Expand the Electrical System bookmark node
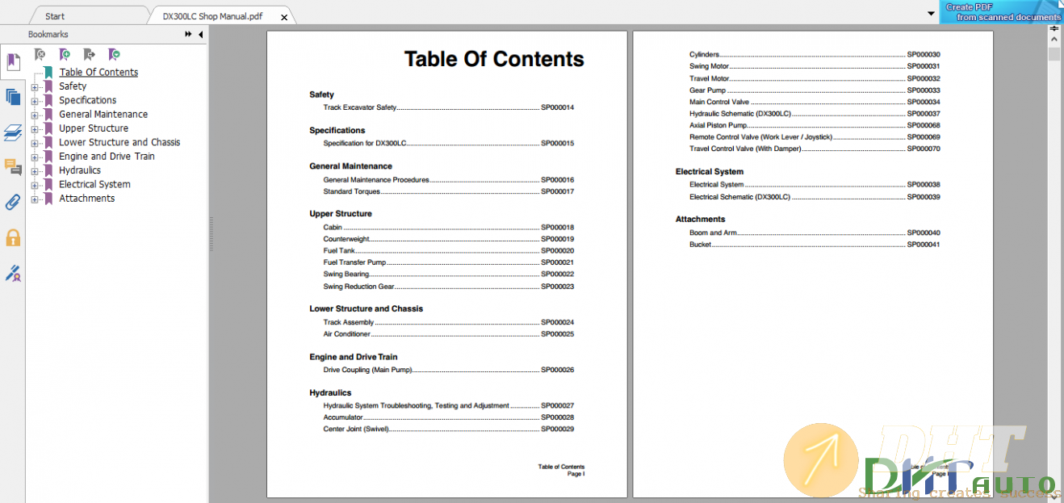 (35, 185)
